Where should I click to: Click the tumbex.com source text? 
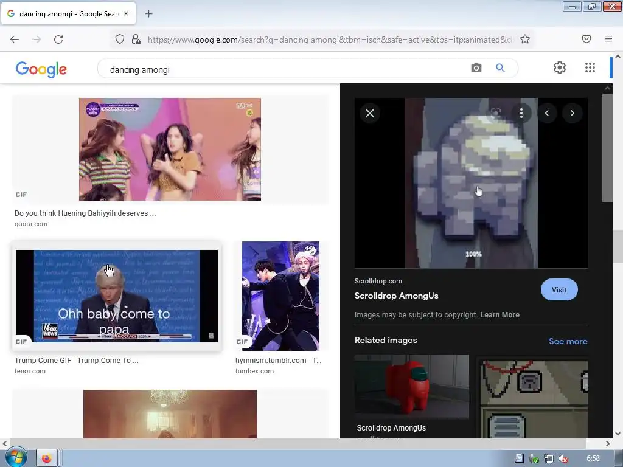254,372
